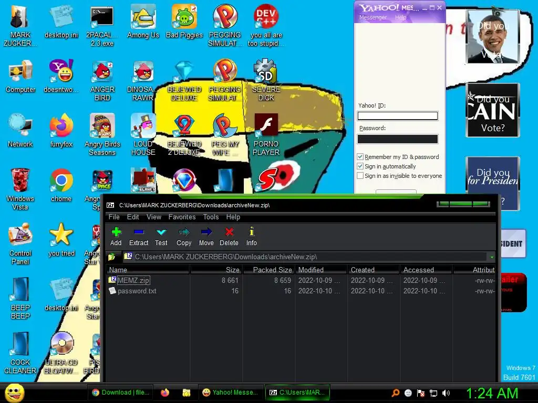Click the CAIN Did you Vote gadget

493,110
